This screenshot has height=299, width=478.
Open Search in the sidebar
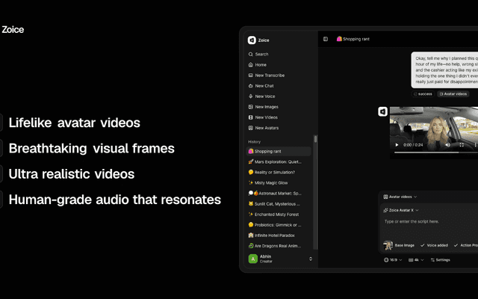258,55
